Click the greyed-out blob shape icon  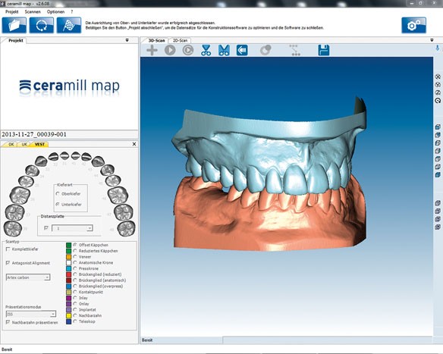click(x=265, y=50)
